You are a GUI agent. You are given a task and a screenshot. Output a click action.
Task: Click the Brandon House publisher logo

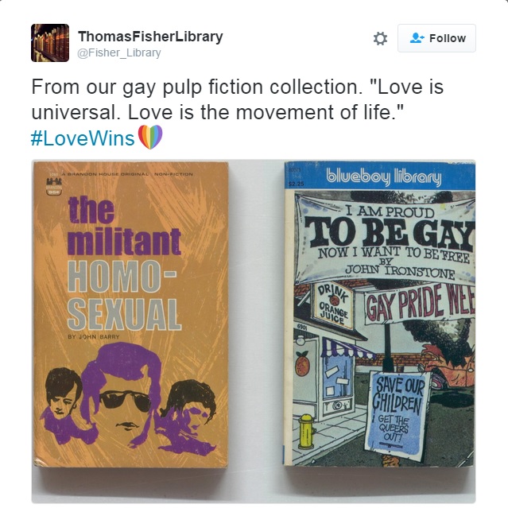click(52, 187)
